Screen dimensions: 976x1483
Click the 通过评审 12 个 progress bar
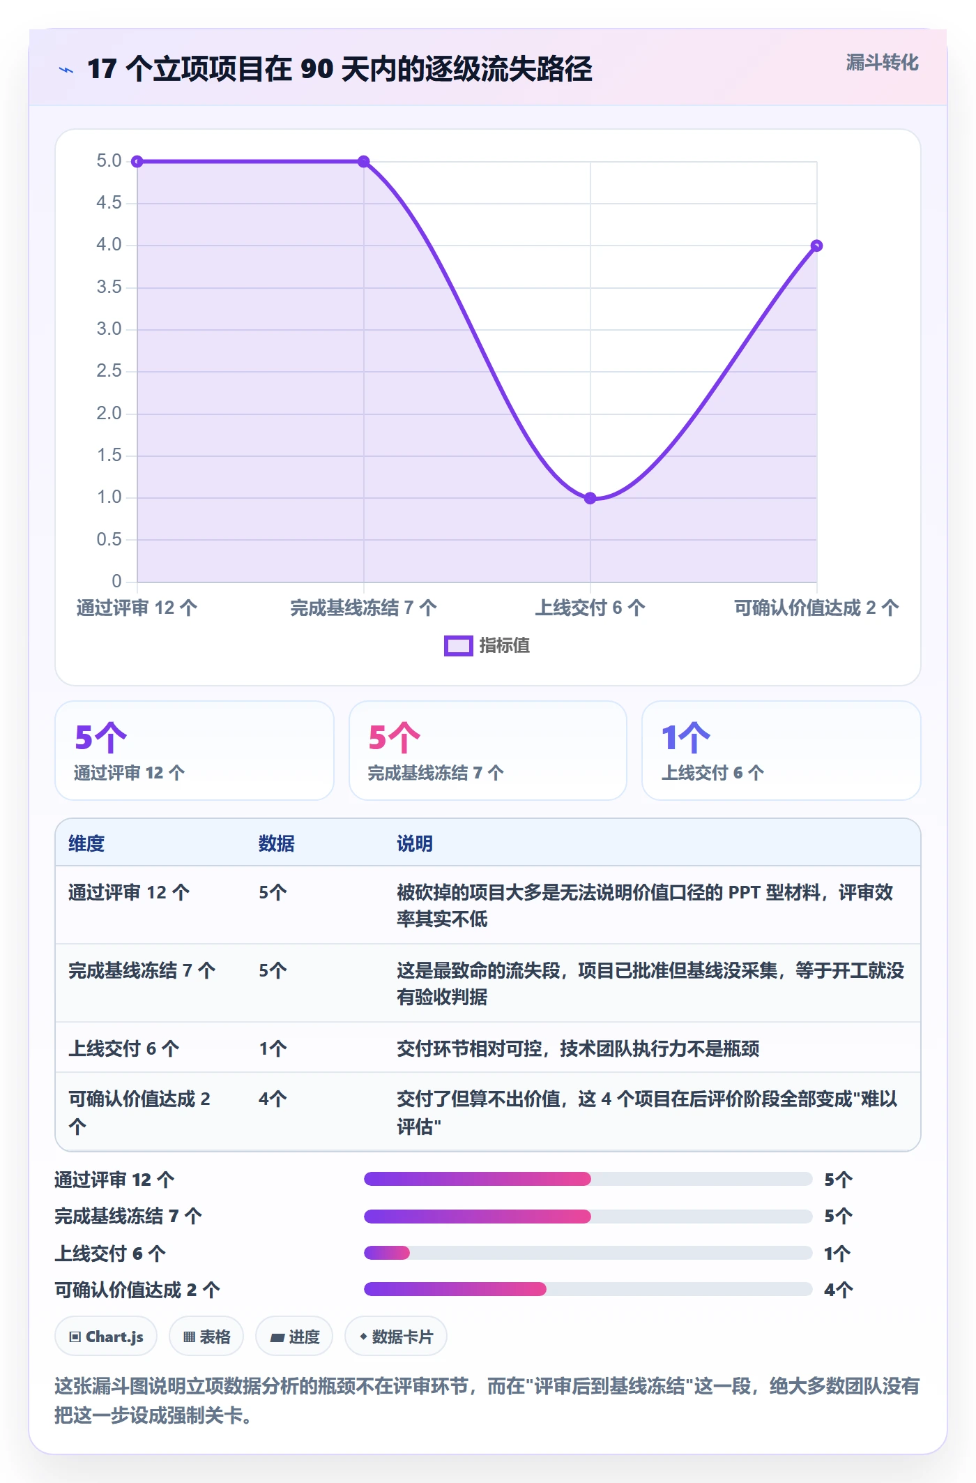tap(588, 1179)
